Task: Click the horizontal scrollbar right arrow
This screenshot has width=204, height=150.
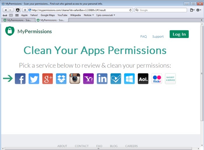Action: pos(198,149)
